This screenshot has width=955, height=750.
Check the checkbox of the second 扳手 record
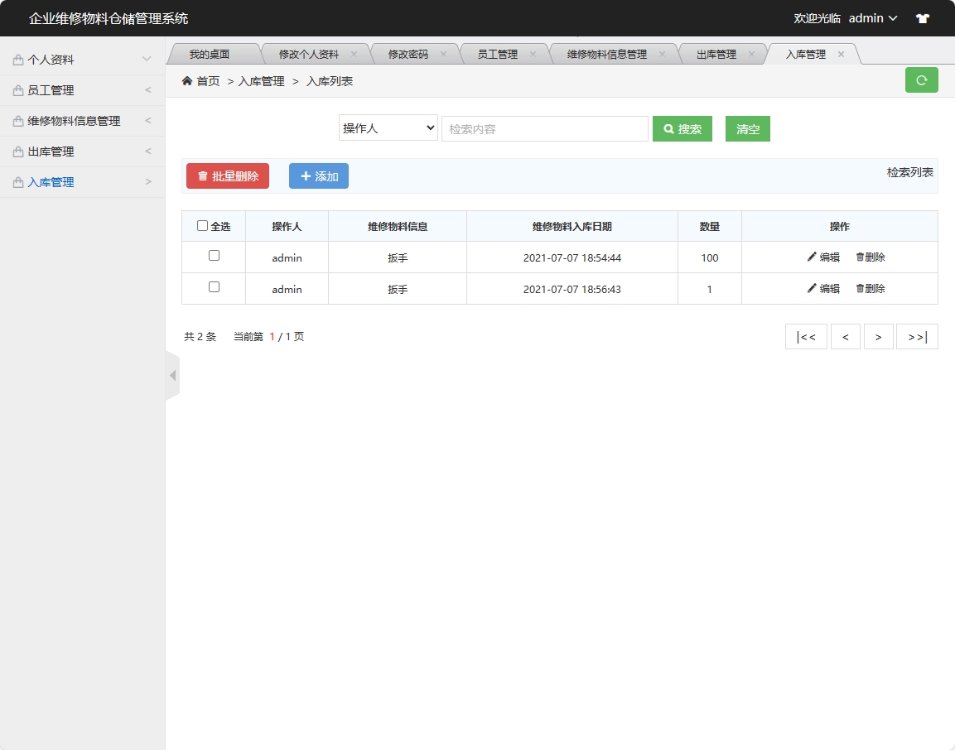(x=213, y=288)
